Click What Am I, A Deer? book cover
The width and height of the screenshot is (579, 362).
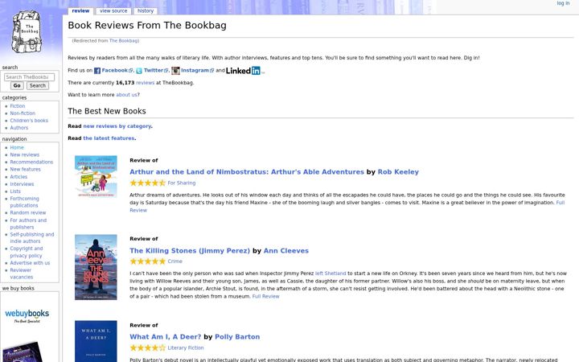click(x=96, y=341)
